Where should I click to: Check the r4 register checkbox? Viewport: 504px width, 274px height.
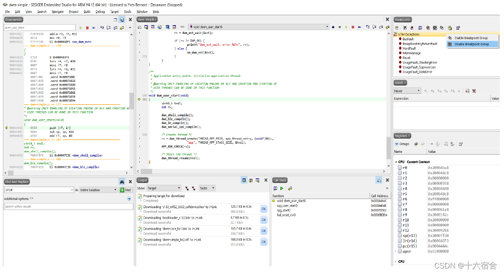point(400,188)
